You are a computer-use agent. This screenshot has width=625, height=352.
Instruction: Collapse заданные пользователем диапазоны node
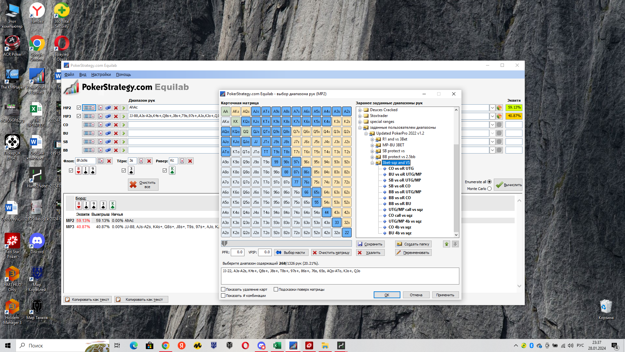(x=360, y=128)
